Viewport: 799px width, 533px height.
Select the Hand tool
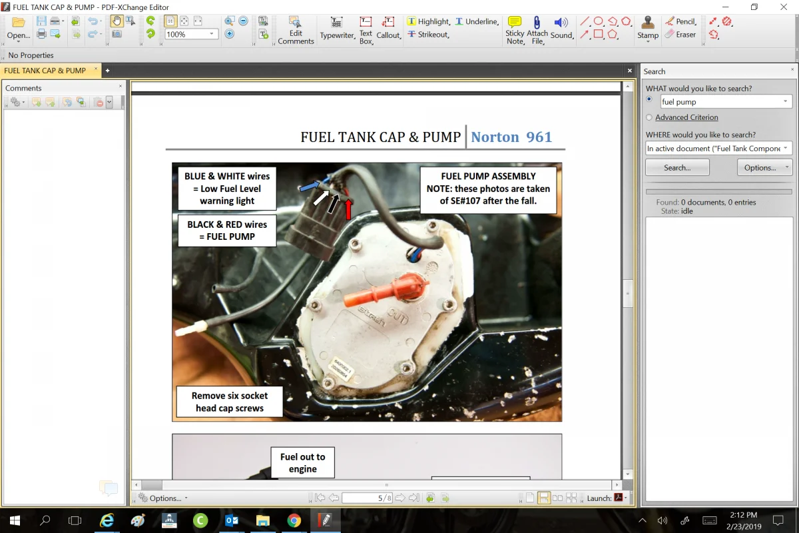116,21
